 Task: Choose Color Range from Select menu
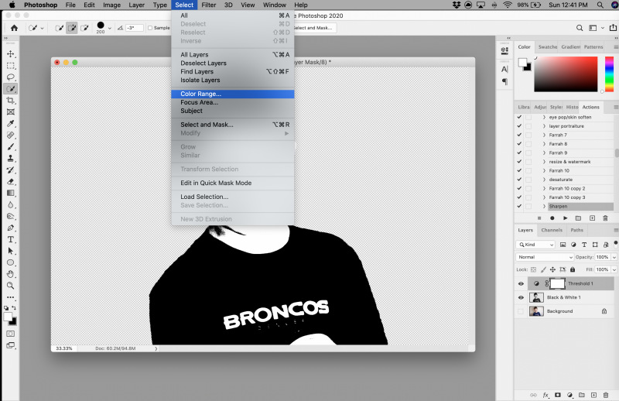233,94
